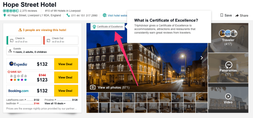Viewport: 253px width, 118px height.
Task: Click View Deal for agoda
Action: [66, 77]
